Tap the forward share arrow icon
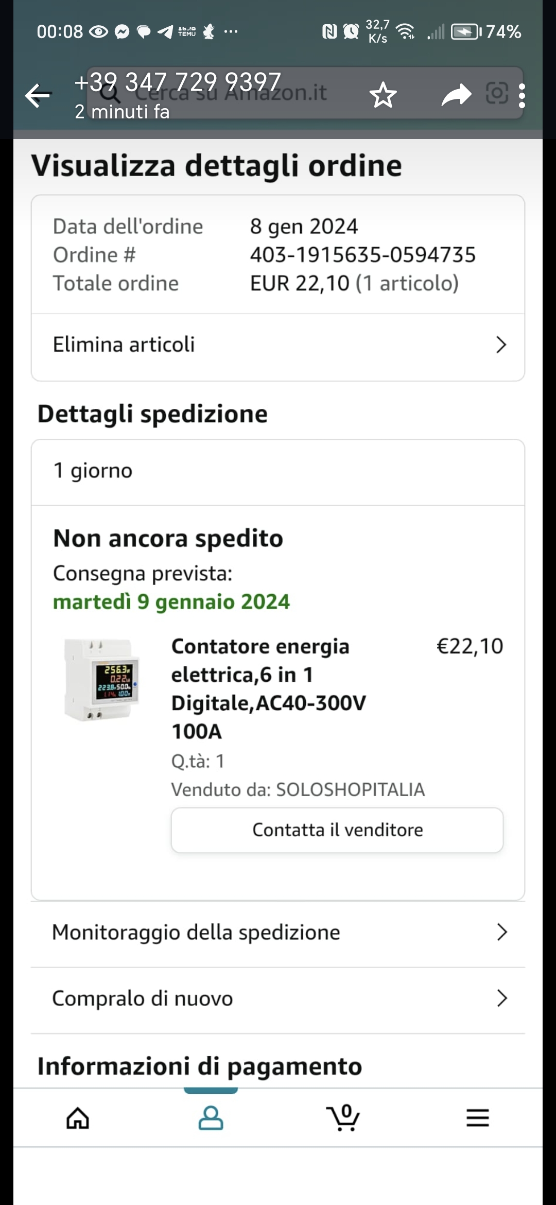 coord(456,95)
